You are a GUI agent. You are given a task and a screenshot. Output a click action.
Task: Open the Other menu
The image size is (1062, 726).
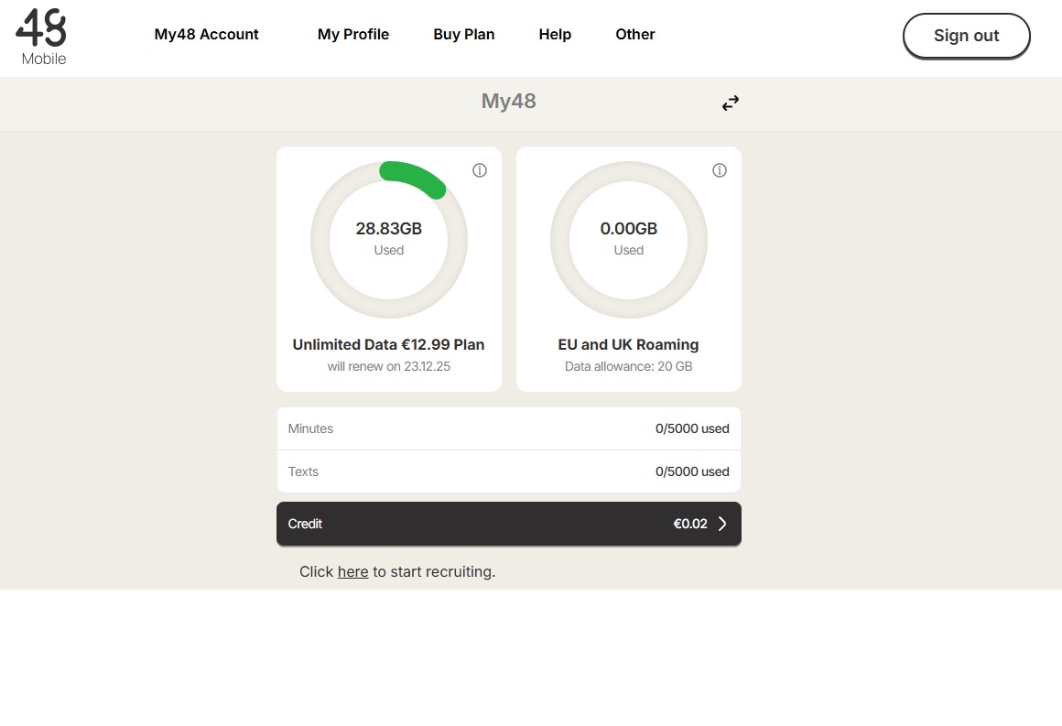(635, 35)
